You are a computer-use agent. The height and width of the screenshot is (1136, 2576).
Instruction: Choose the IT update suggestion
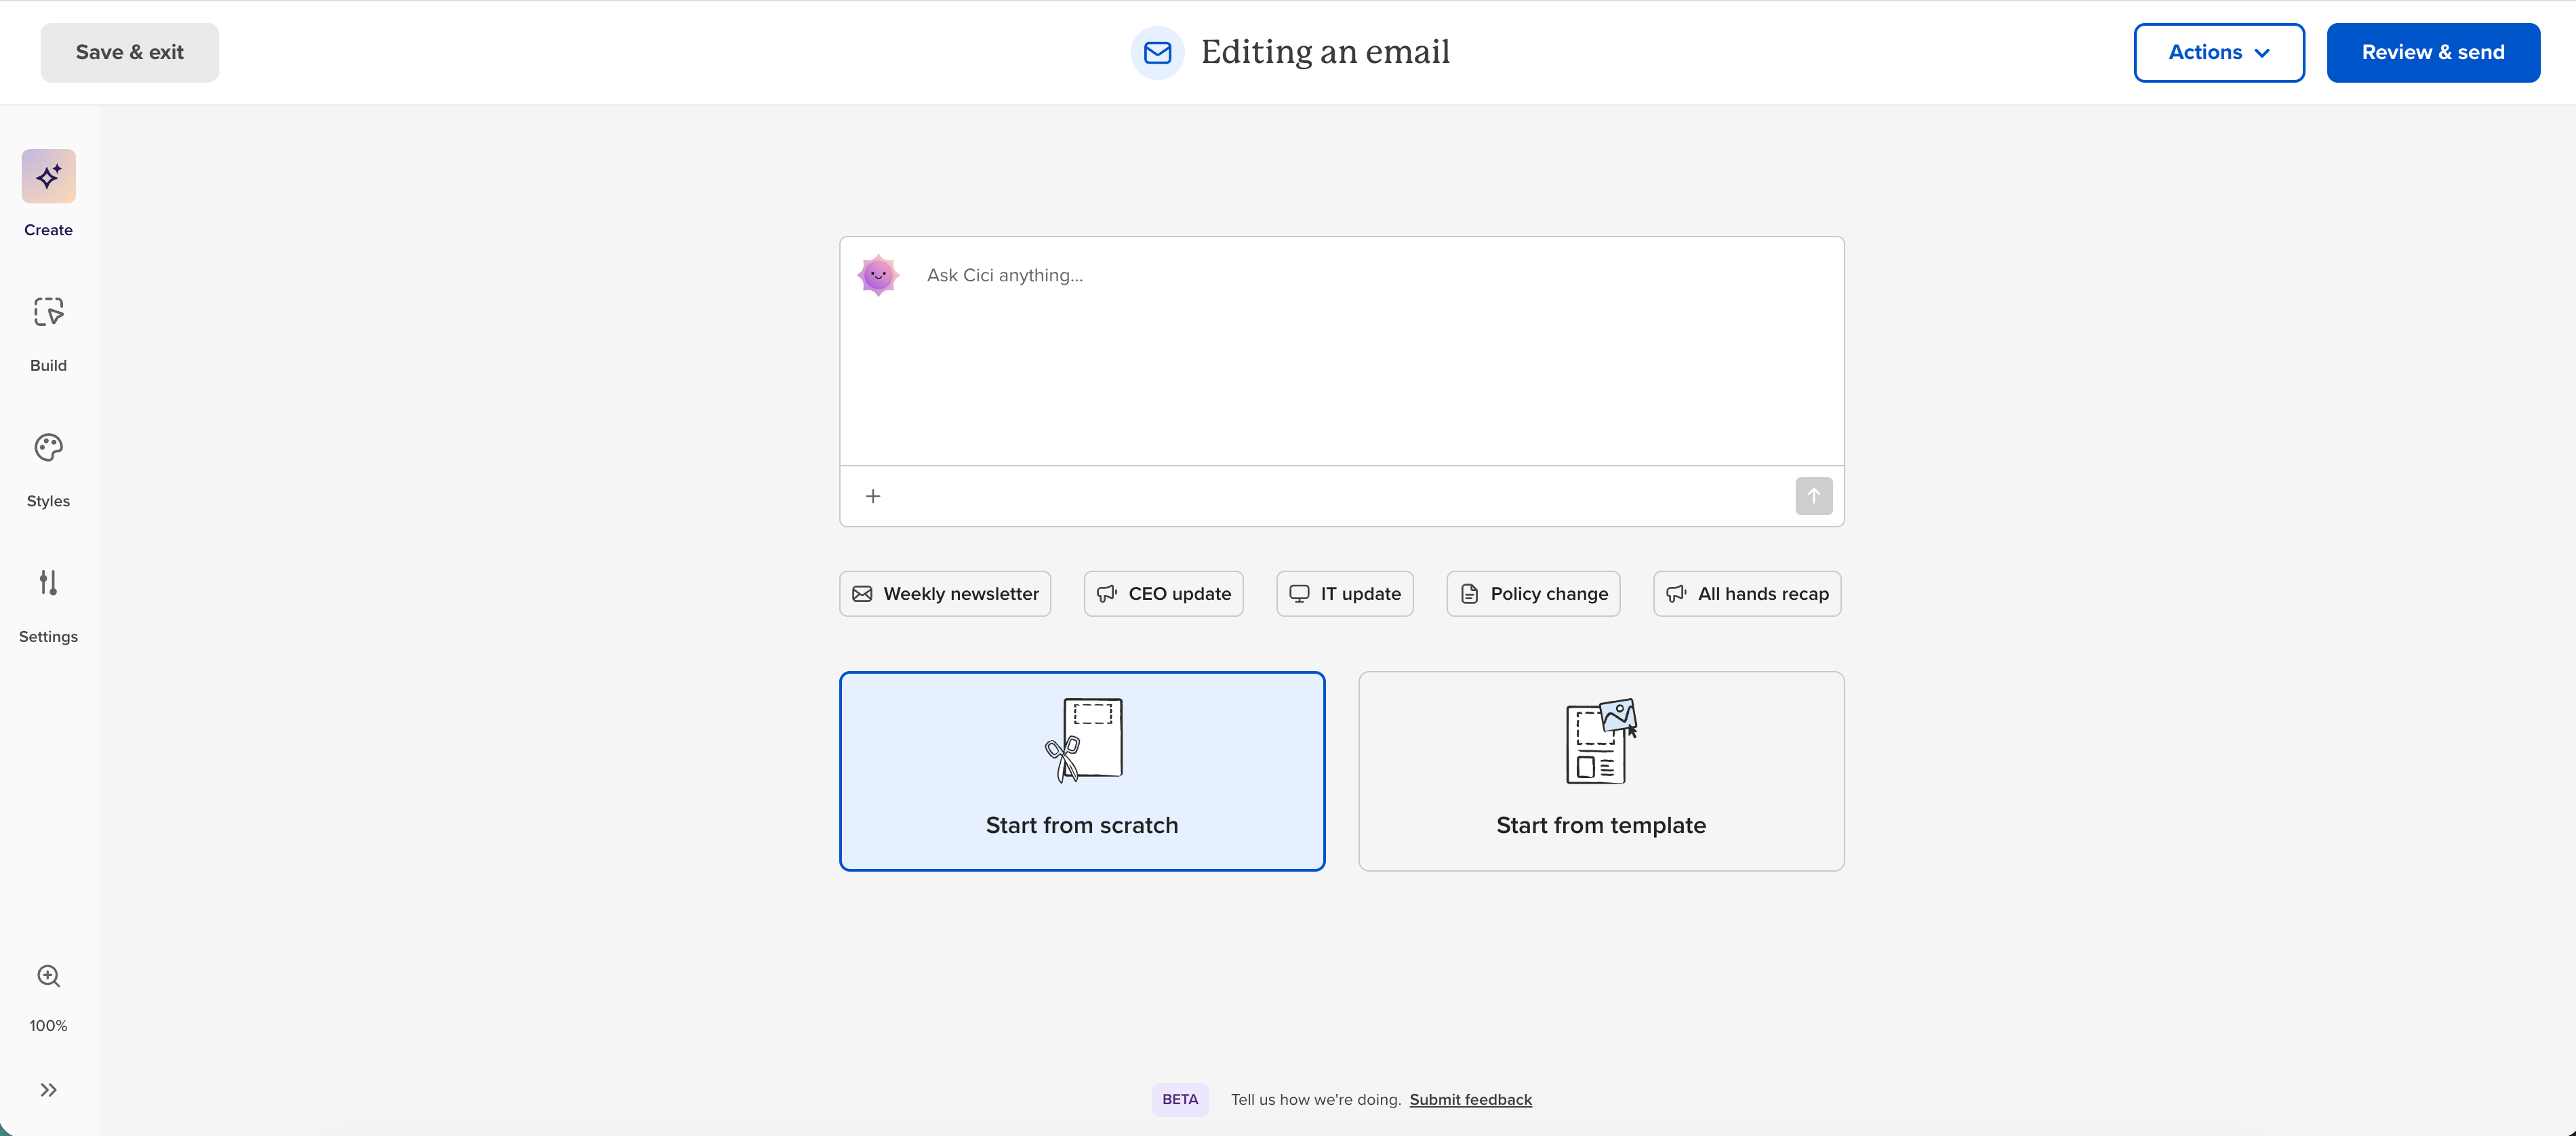click(1344, 594)
